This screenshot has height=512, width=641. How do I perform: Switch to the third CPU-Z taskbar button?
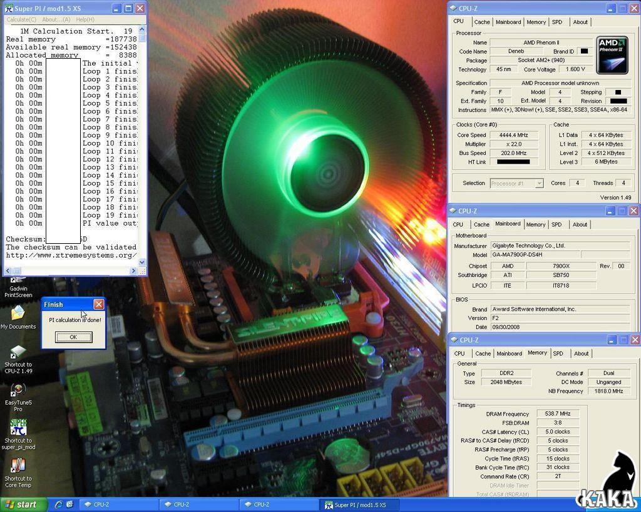click(278, 504)
